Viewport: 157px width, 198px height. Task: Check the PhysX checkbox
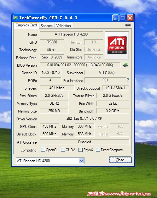point(80,150)
